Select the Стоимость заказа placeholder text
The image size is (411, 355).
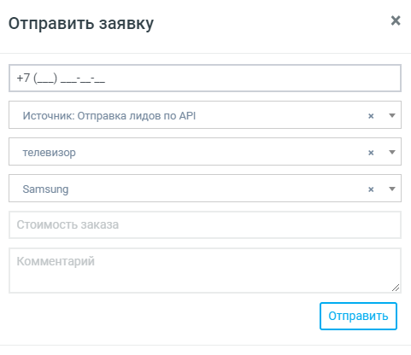[68, 224]
